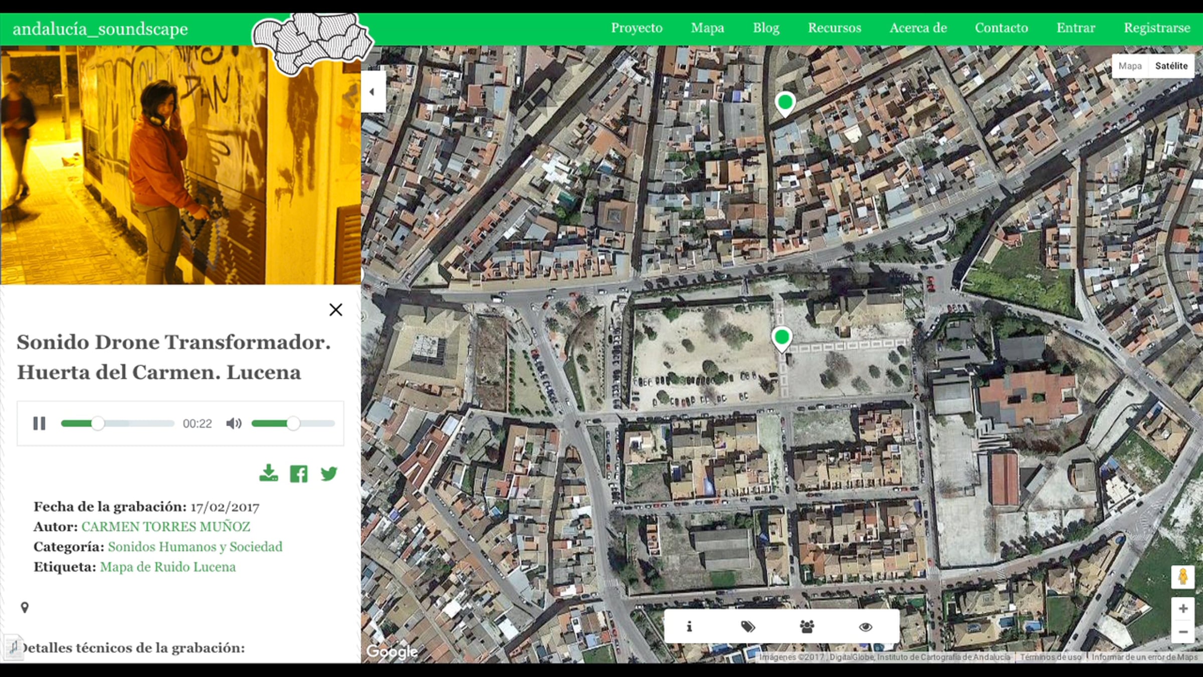Screen dimensions: 1203x677
Task: Zoom in on the map
Action: [x=1183, y=608]
